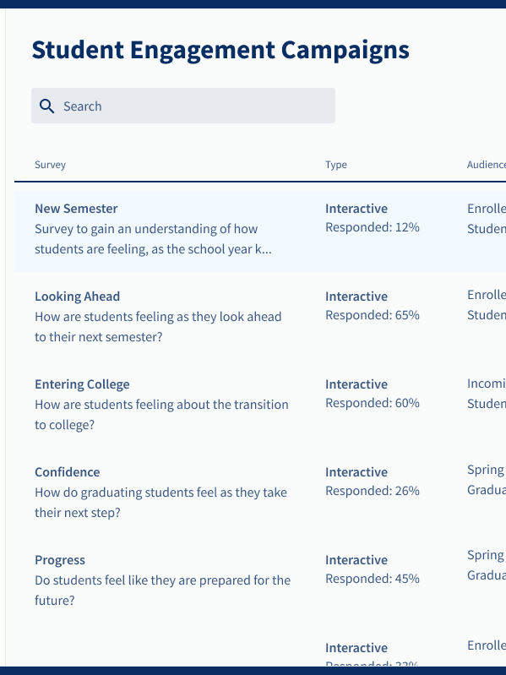Select the Responded: 26% row type cell

373,482
